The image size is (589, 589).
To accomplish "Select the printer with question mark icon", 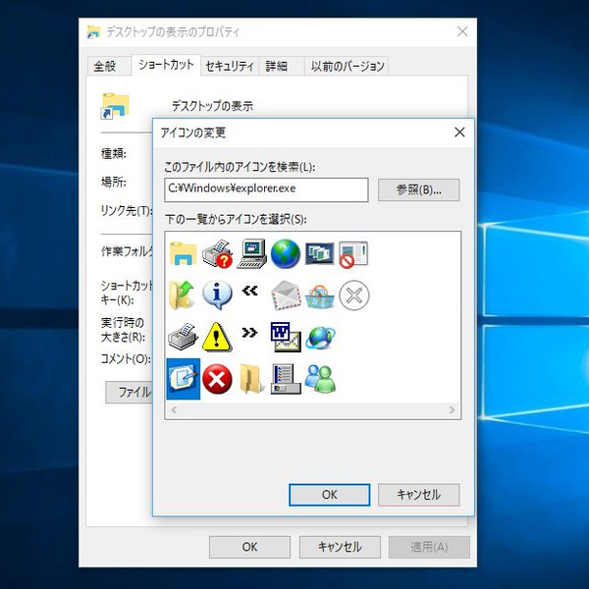I will click(x=218, y=254).
